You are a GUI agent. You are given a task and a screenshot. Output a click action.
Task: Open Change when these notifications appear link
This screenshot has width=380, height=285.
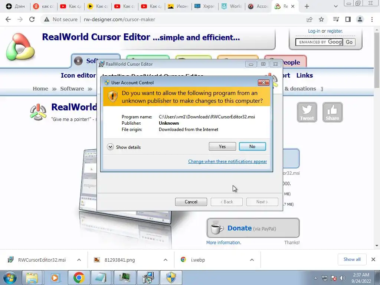tap(227, 161)
